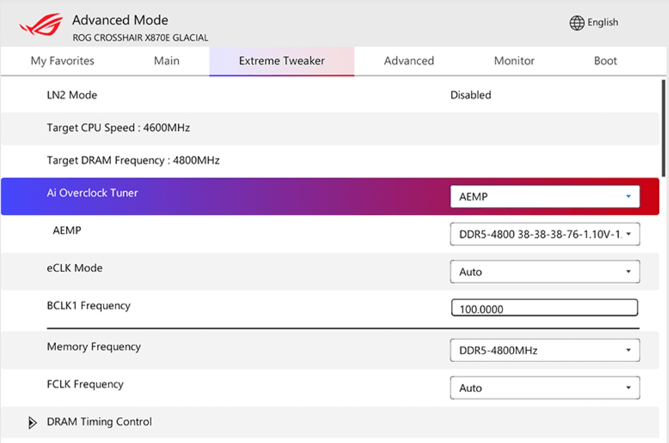
Task: Click Target CPU Speed : 4600MHz text
Action: pyautogui.click(x=118, y=128)
